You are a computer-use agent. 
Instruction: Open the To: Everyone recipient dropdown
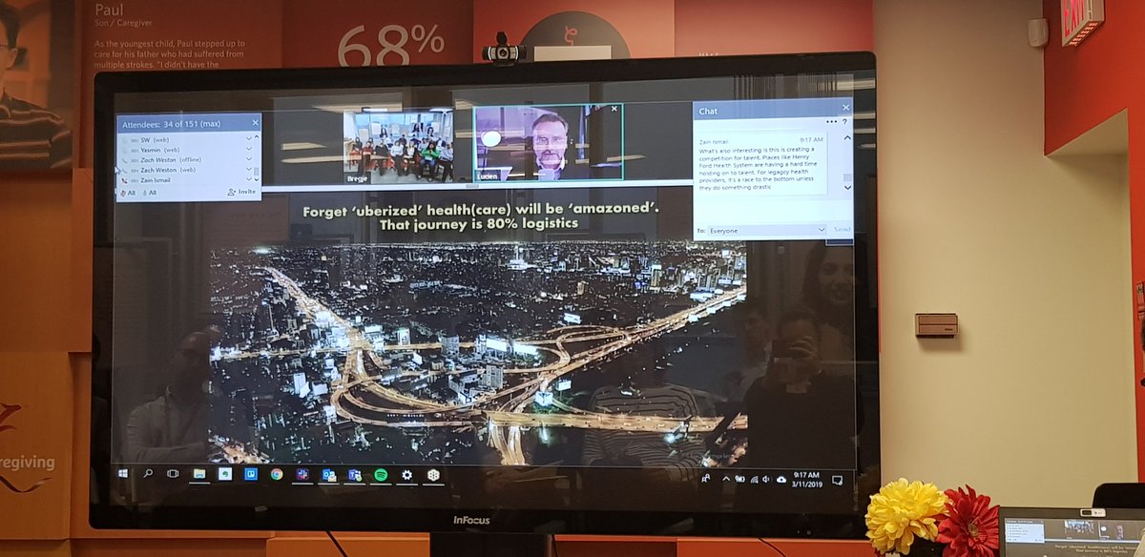(766, 230)
